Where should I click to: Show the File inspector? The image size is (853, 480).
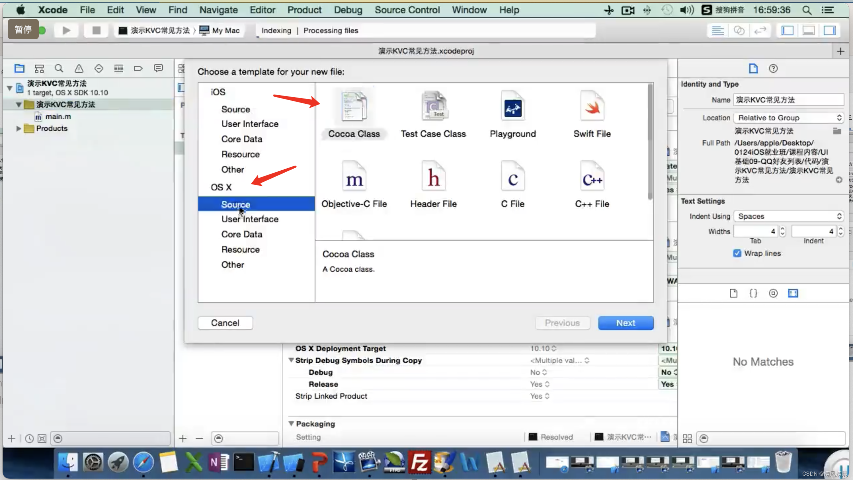753,68
